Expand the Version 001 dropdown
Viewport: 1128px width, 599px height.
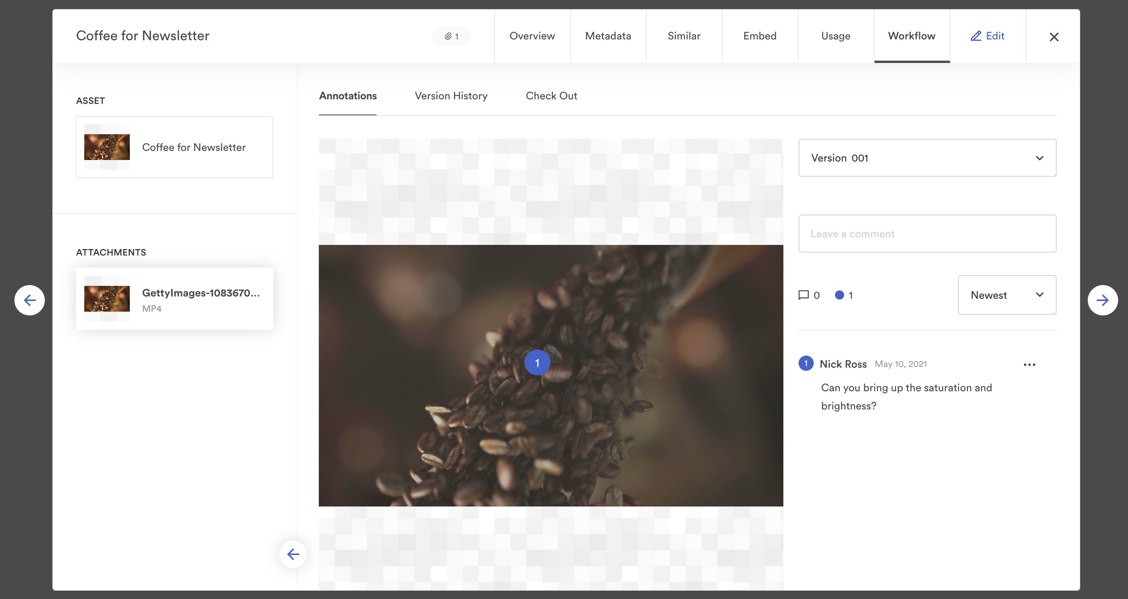click(928, 158)
